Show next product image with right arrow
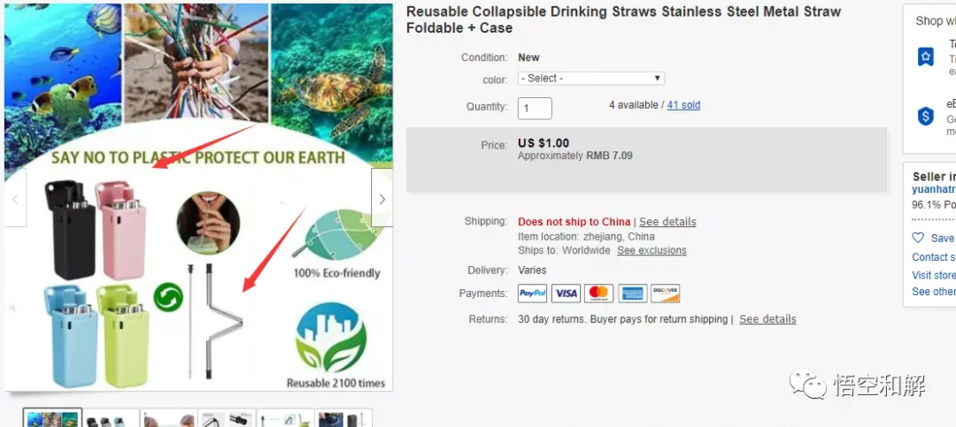The width and height of the screenshot is (956, 427). (382, 198)
